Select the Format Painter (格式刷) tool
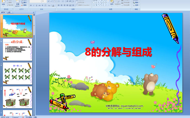190x118 pixels. tap(10, 5)
